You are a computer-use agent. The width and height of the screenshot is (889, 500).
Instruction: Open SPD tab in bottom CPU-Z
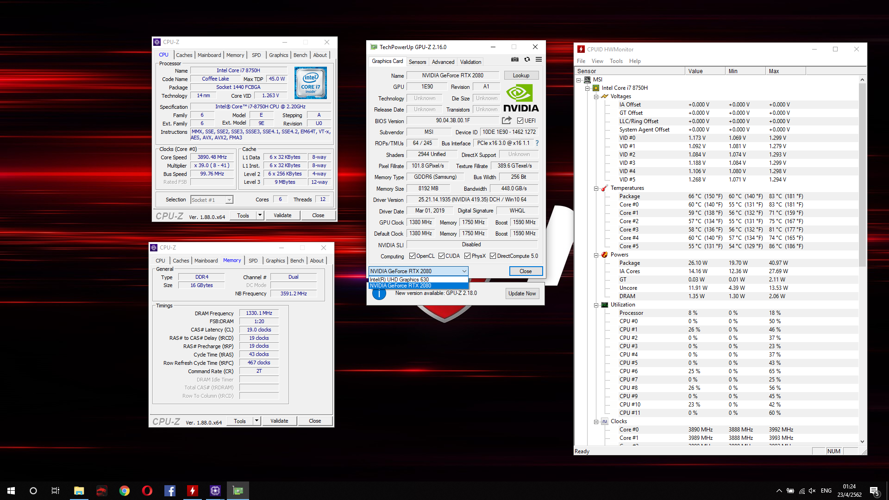(253, 261)
